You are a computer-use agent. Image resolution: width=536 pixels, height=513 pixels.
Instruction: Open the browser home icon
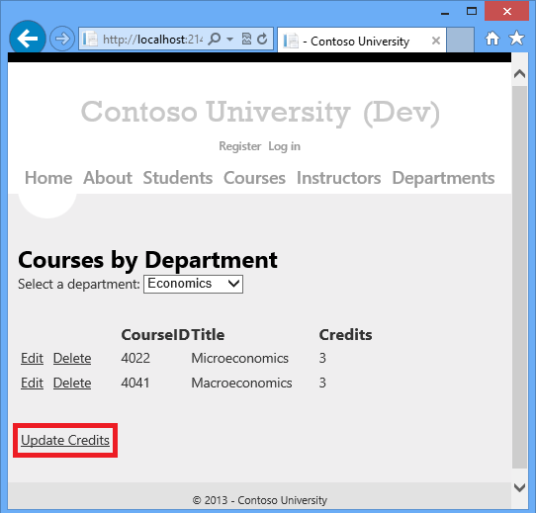(492, 39)
